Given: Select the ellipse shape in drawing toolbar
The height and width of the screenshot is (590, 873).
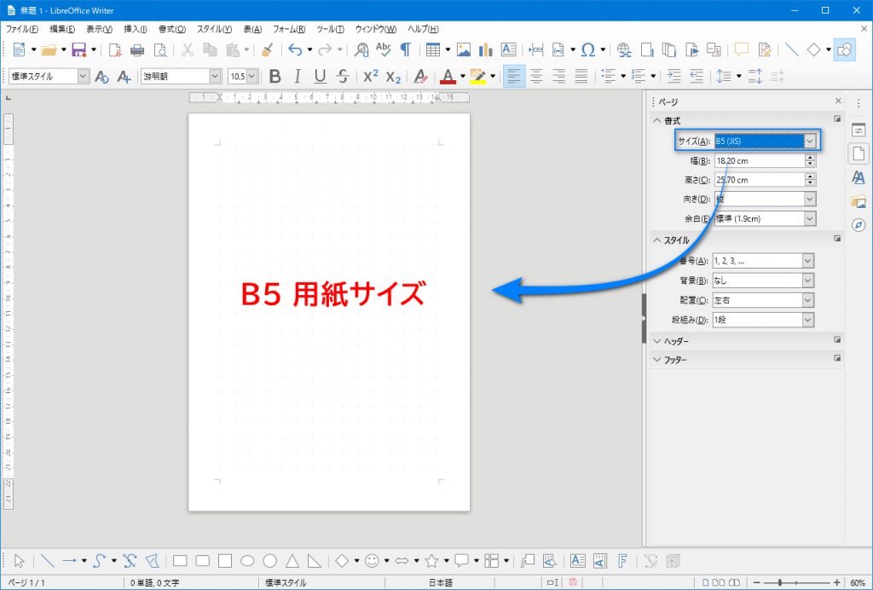Looking at the screenshot, I should pos(247,560).
